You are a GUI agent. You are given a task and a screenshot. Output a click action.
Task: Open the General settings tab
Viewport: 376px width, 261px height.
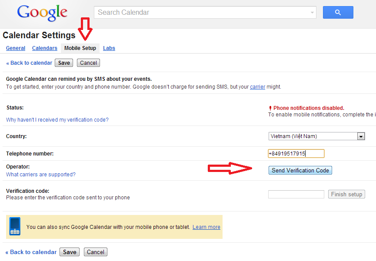[x=16, y=48]
